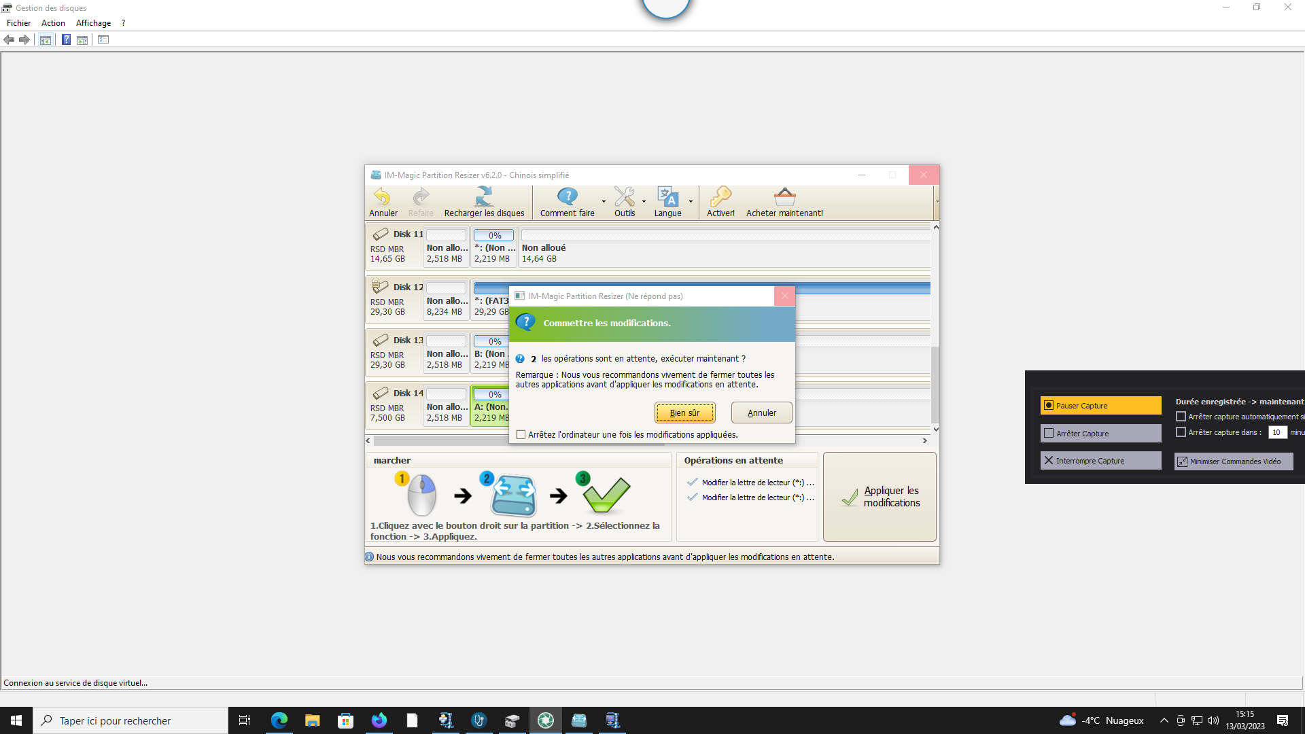Click the Arrêter Capture button
Viewport: 1305px width, 734px height.
[x=1100, y=433]
